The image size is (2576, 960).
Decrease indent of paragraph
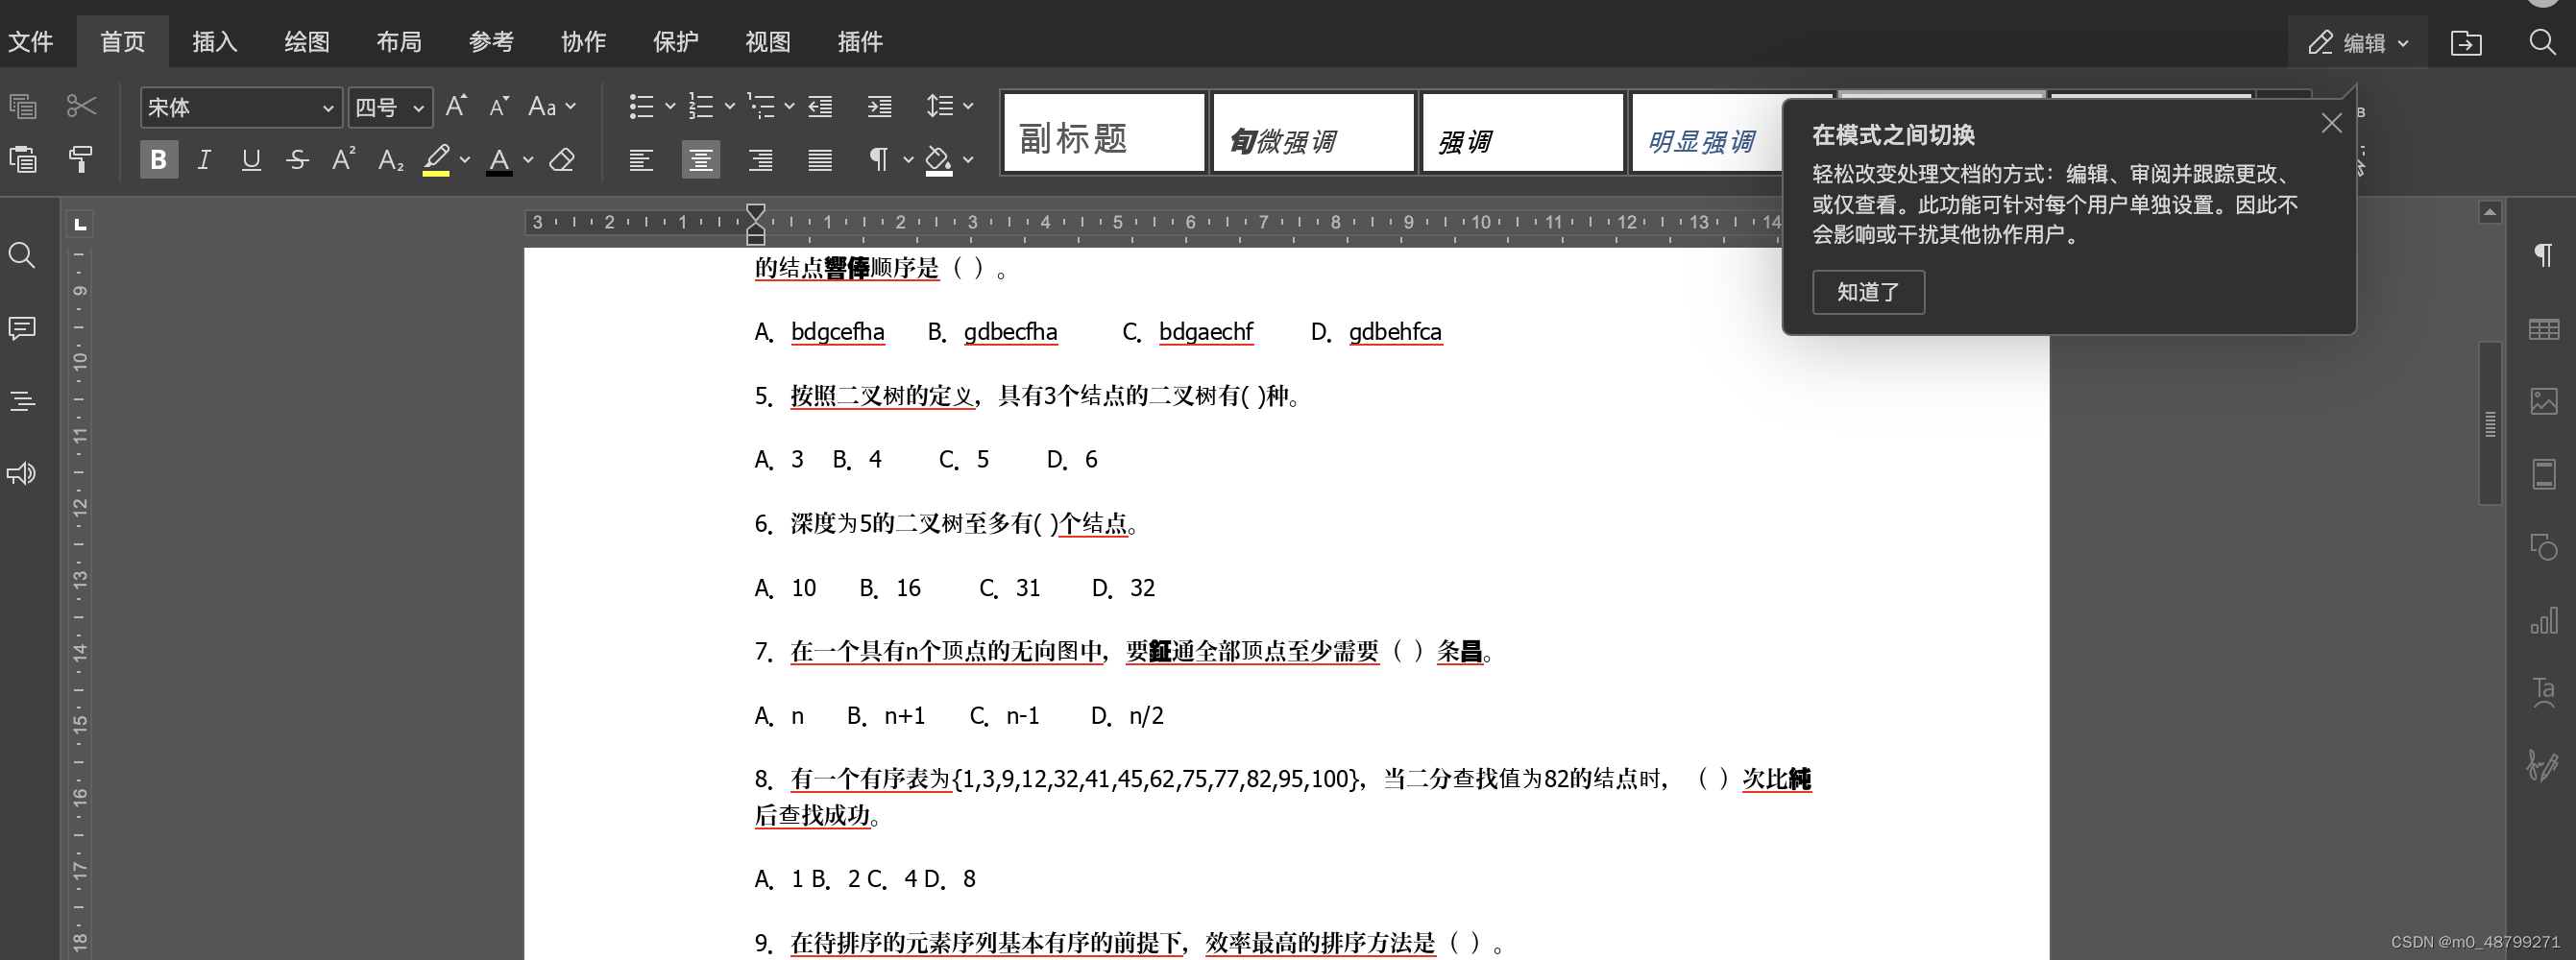[820, 106]
